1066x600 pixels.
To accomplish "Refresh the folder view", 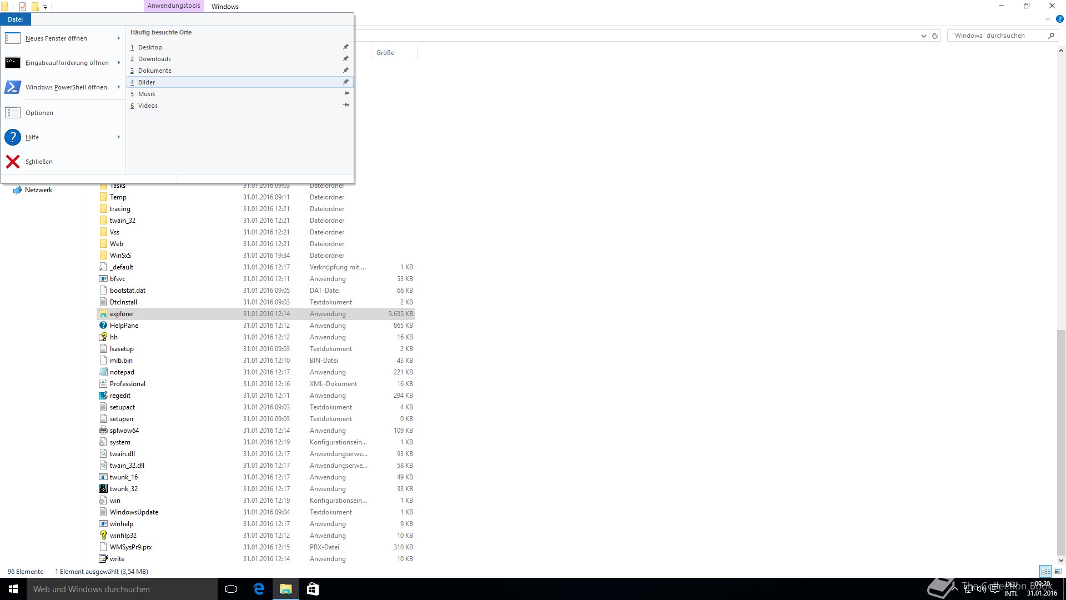I will point(935,36).
